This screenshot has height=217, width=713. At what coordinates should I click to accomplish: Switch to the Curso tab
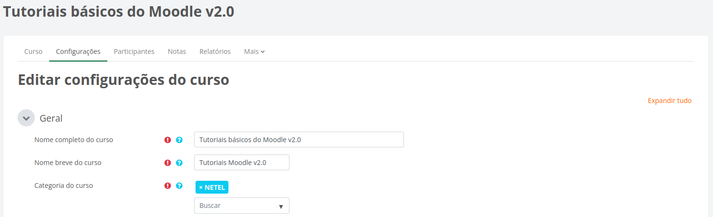pos(33,52)
